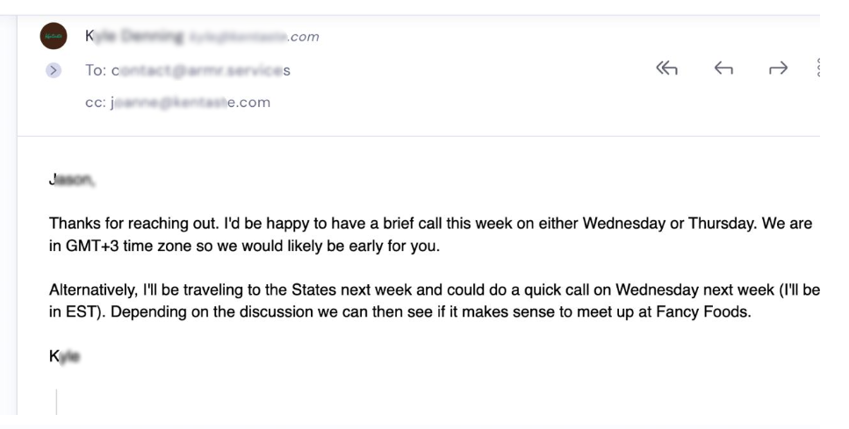Viewport: 849px width, 429px height.
Task: Click the sender's signature below the message
Action: coord(64,356)
